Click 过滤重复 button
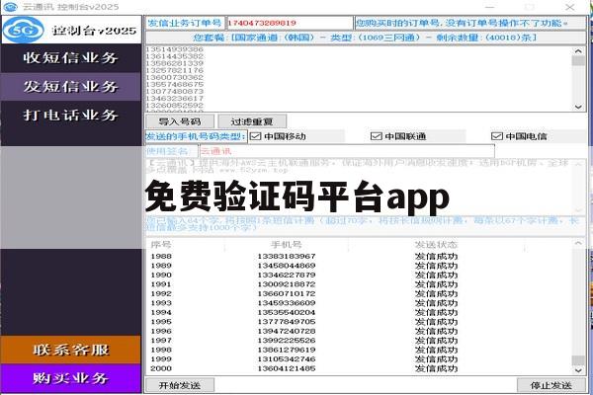The width and height of the screenshot is (593, 395). [252, 121]
